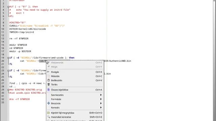Click the 'fi' keyword on line 25
Image resolution: width=216 pixels, height=121 pixels.
pyautogui.click(x=11, y=77)
